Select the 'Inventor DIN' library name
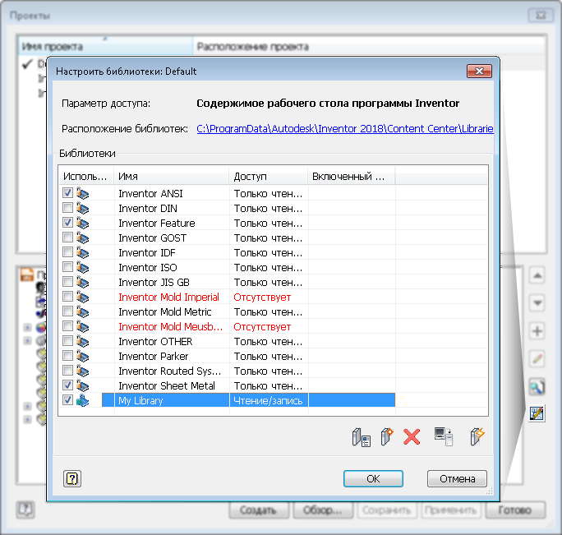This screenshot has width=562, height=535. tap(148, 209)
